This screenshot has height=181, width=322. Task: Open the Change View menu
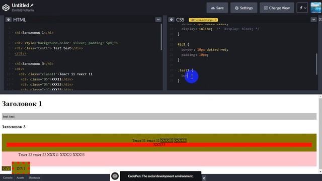[277, 8]
